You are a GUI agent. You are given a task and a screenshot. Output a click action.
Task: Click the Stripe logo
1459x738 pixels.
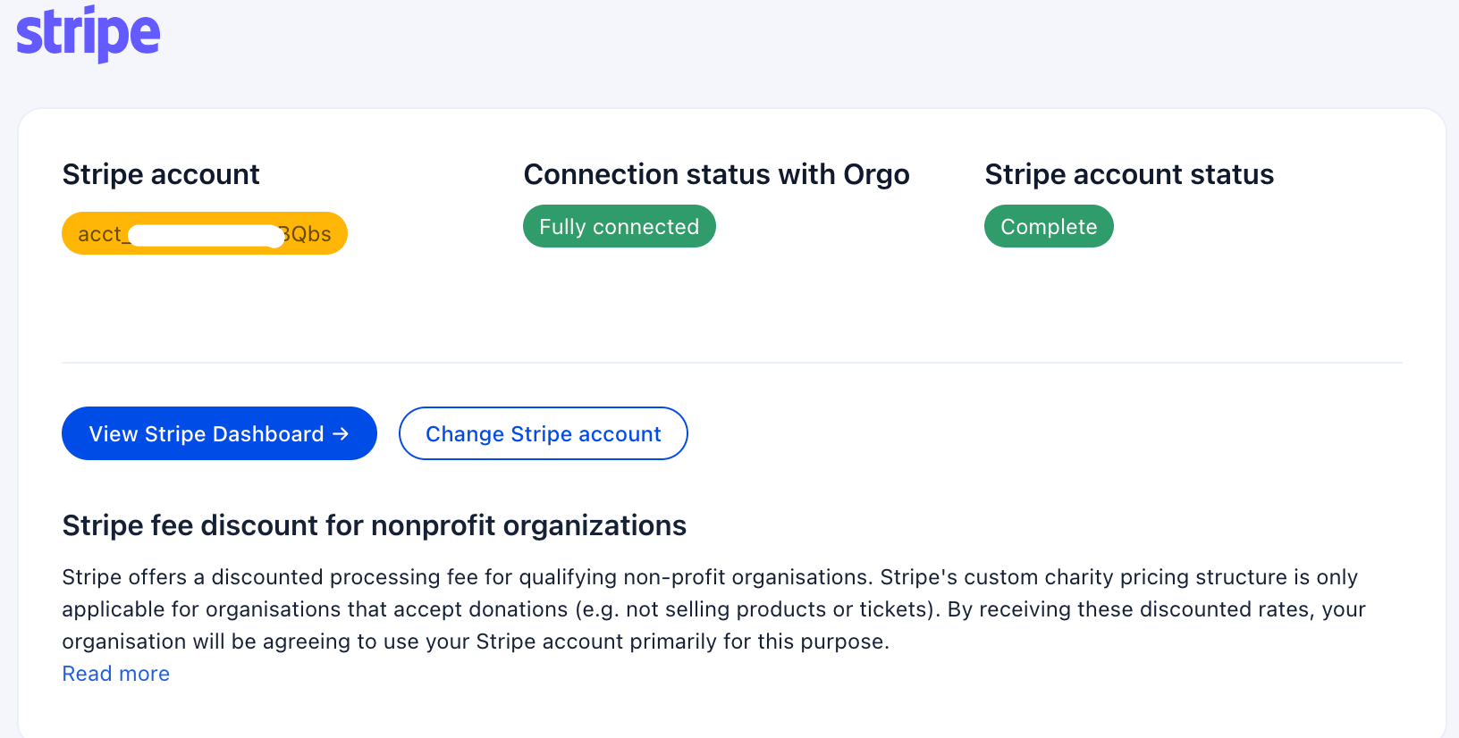pos(89,34)
